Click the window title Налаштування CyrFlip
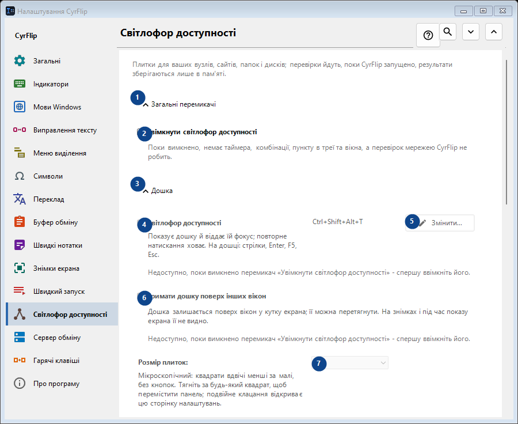Viewport: 518px width, 424px height. click(x=52, y=12)
